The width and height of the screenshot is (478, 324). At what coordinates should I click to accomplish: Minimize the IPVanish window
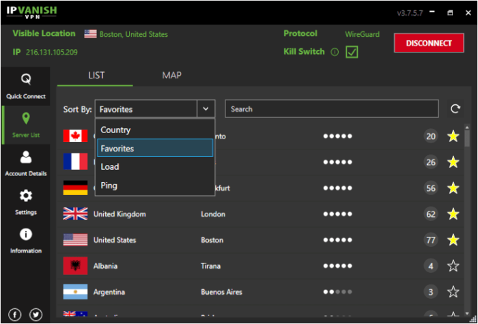[x=432, y=12]
